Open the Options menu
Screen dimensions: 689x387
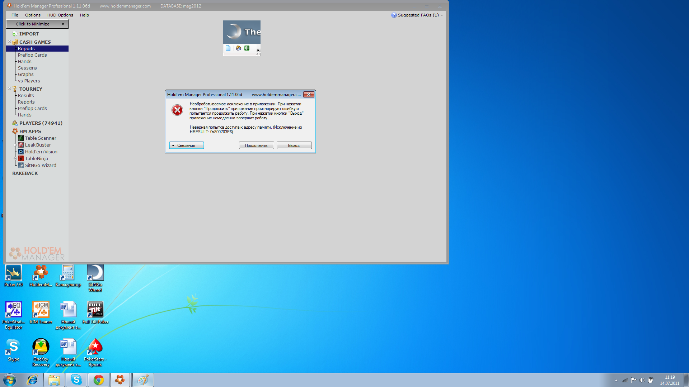click(33, 15)
